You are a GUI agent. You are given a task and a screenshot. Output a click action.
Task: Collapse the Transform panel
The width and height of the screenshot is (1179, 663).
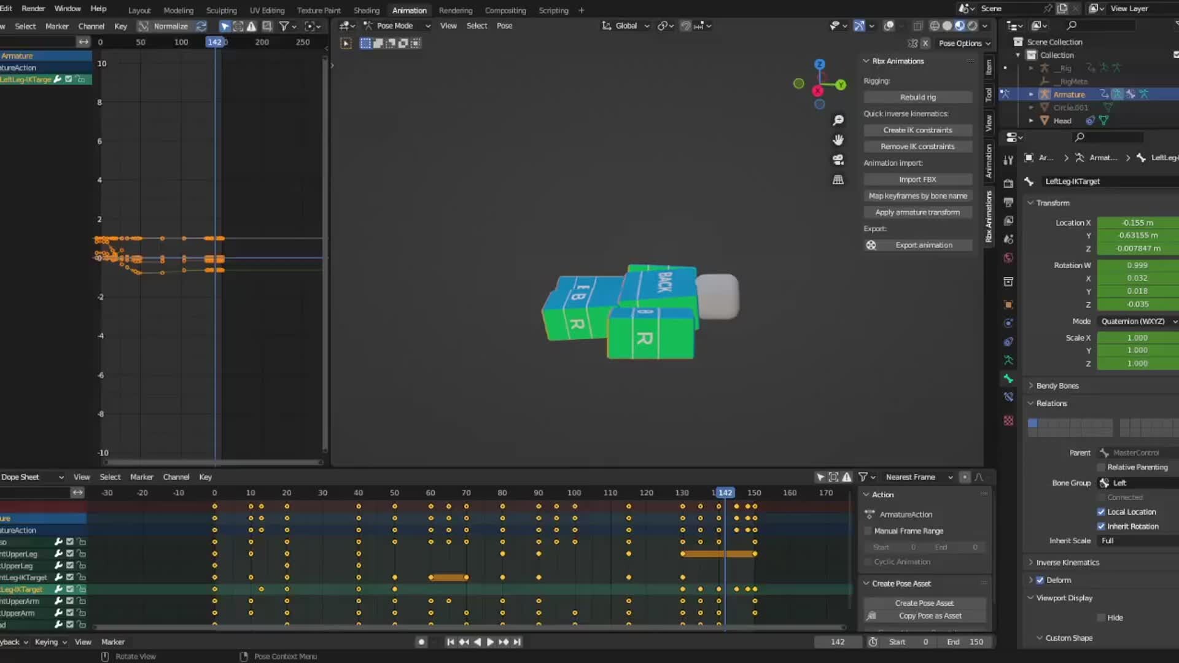coord(1052,203)
